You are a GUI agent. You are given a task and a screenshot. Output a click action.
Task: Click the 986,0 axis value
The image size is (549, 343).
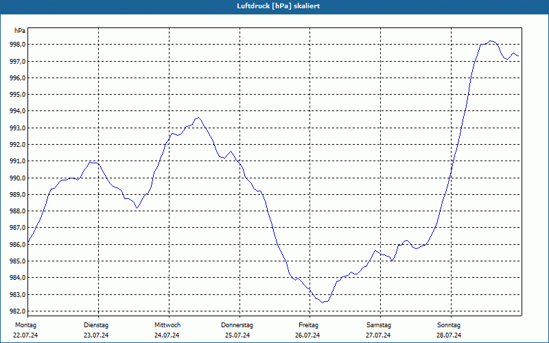(x=19, y=244)
